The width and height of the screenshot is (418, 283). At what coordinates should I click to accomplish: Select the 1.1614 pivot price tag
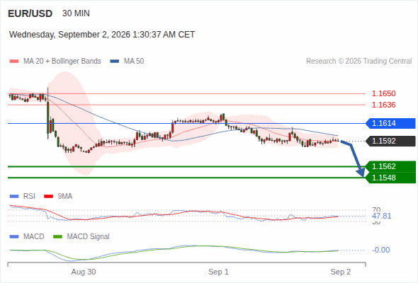[390, 123]
